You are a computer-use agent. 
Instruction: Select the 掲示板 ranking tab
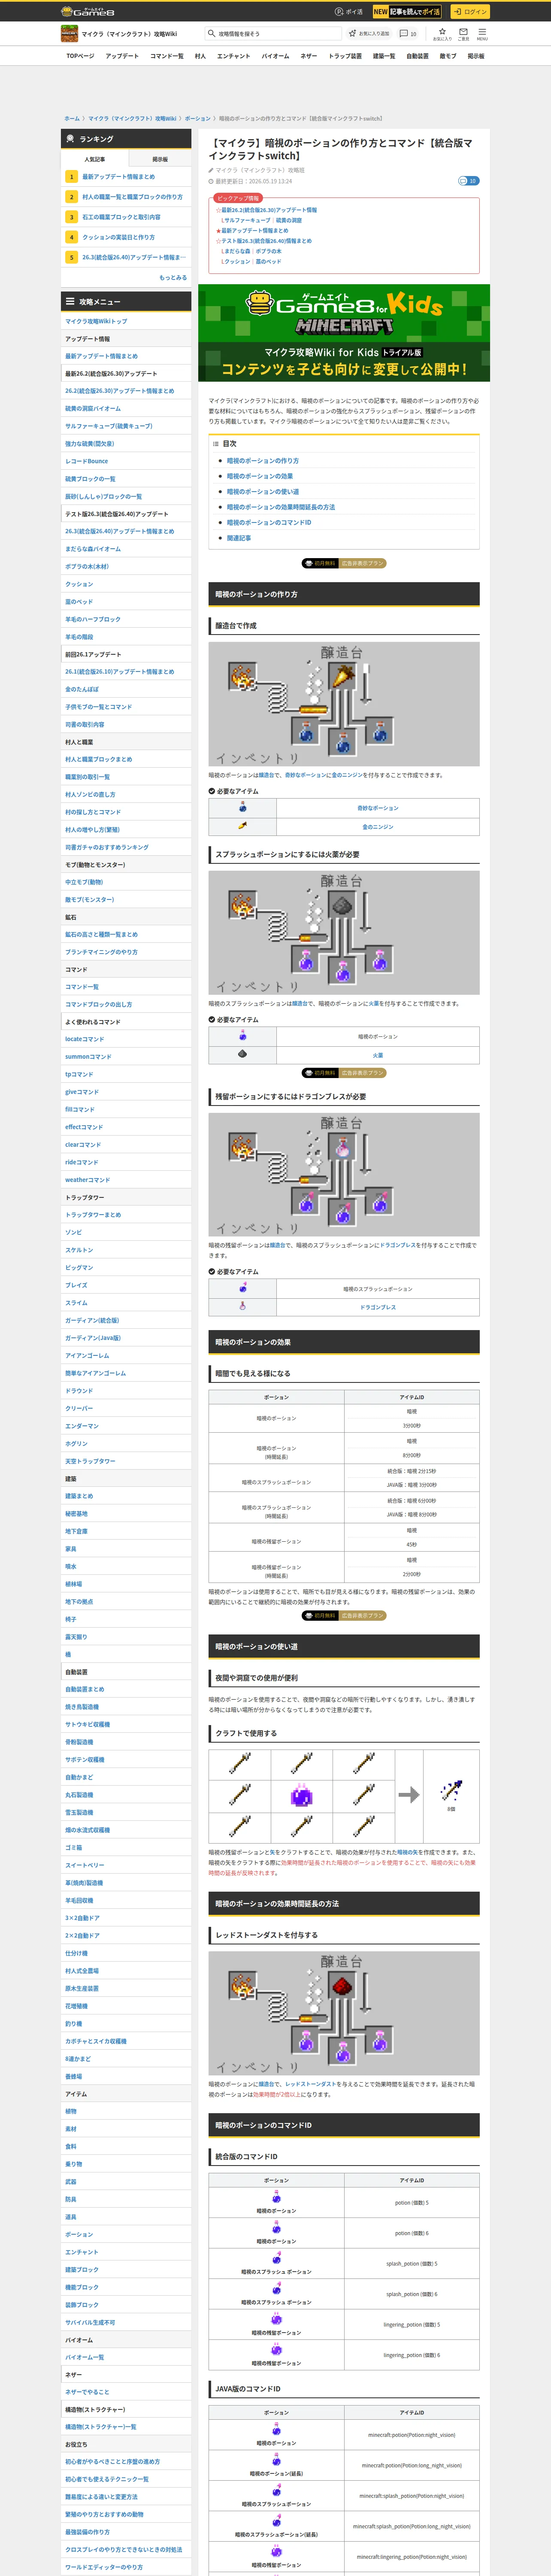pos(160,159)
